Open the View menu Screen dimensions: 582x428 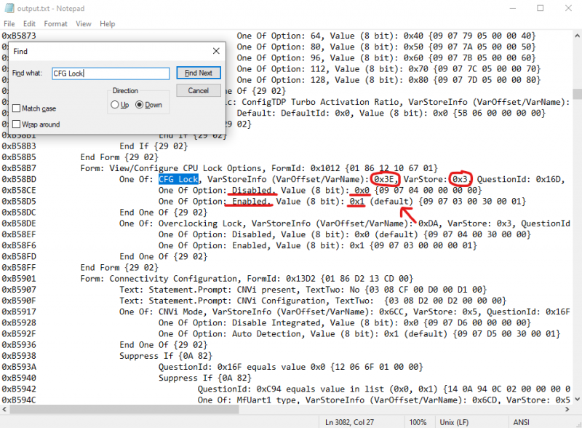[x=84, y=23]
